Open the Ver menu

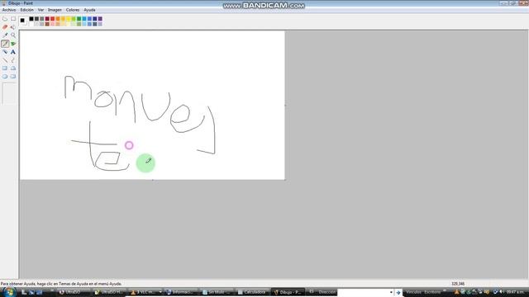coord(41,10)
